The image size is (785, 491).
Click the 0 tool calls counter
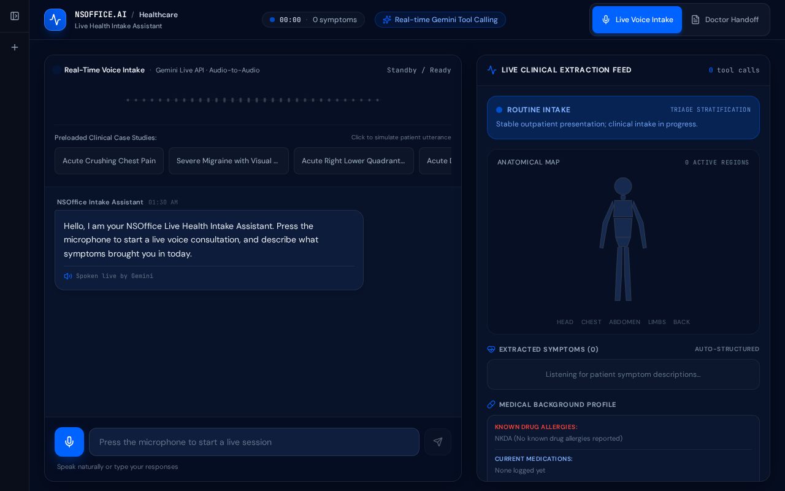pyautogui.click(x=734, y=70)
